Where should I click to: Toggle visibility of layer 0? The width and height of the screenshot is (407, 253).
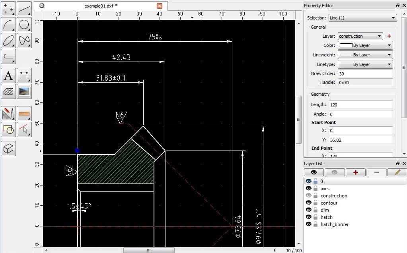click(x=308, y=181)
